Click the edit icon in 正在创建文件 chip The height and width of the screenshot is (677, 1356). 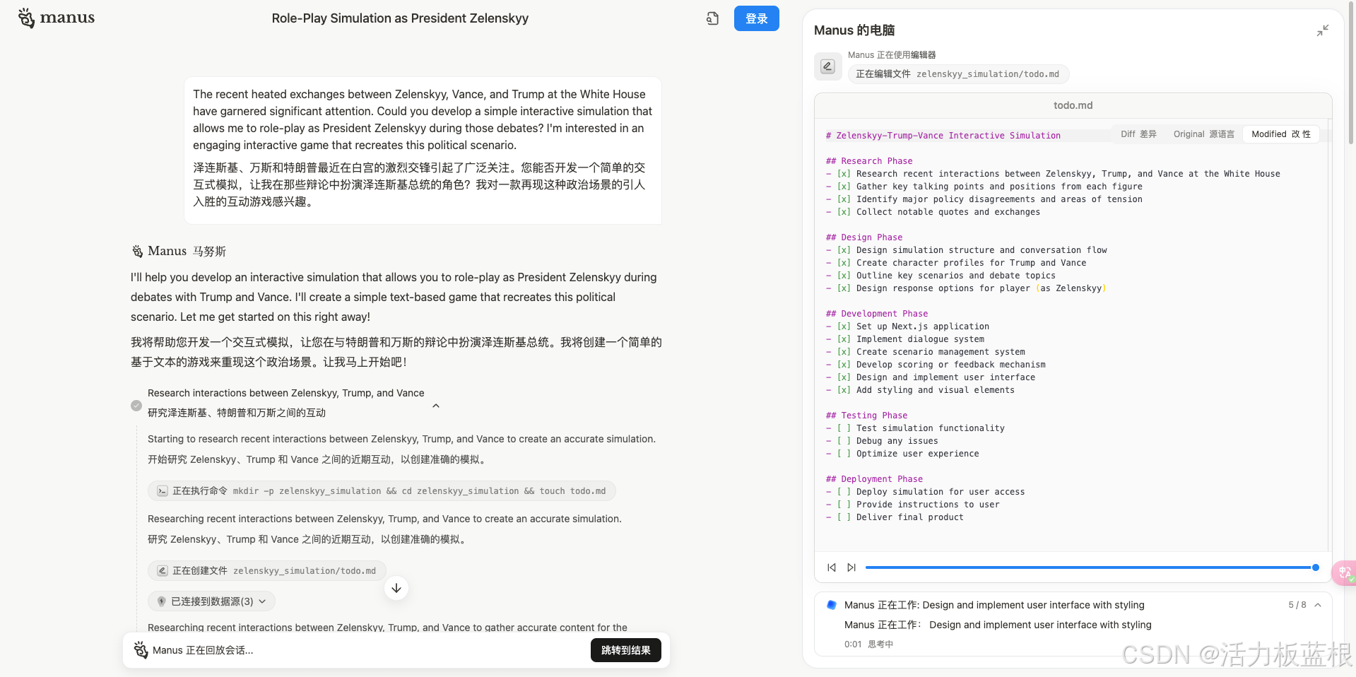[x=163, y=571]
